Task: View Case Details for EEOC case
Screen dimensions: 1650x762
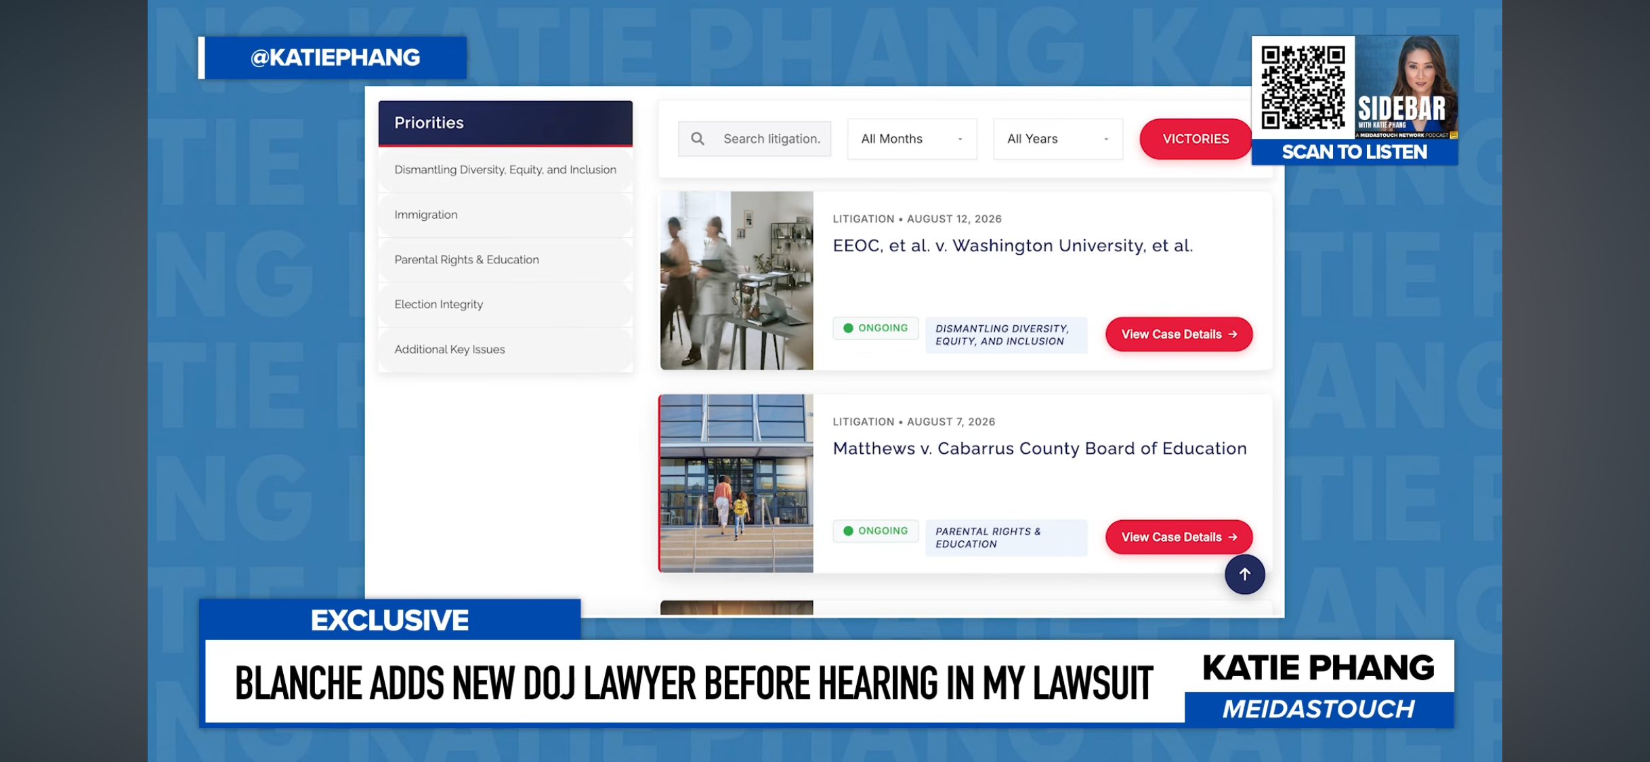Action: point(1179,335)
